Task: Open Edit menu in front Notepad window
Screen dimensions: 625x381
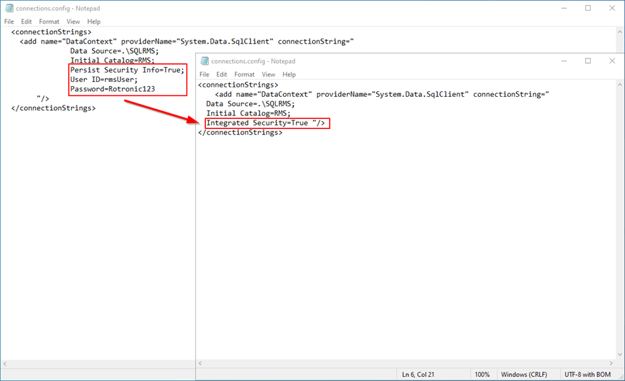Action: [x=221, y=75]
